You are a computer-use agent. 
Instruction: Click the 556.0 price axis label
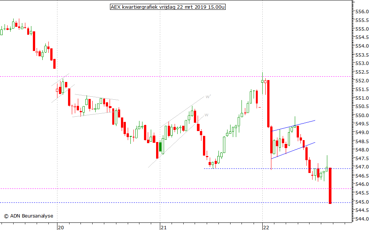[x=362, y=12]
